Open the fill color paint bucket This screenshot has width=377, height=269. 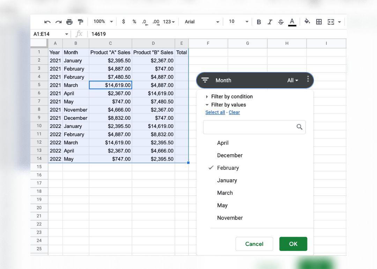(x=307, y=22)
